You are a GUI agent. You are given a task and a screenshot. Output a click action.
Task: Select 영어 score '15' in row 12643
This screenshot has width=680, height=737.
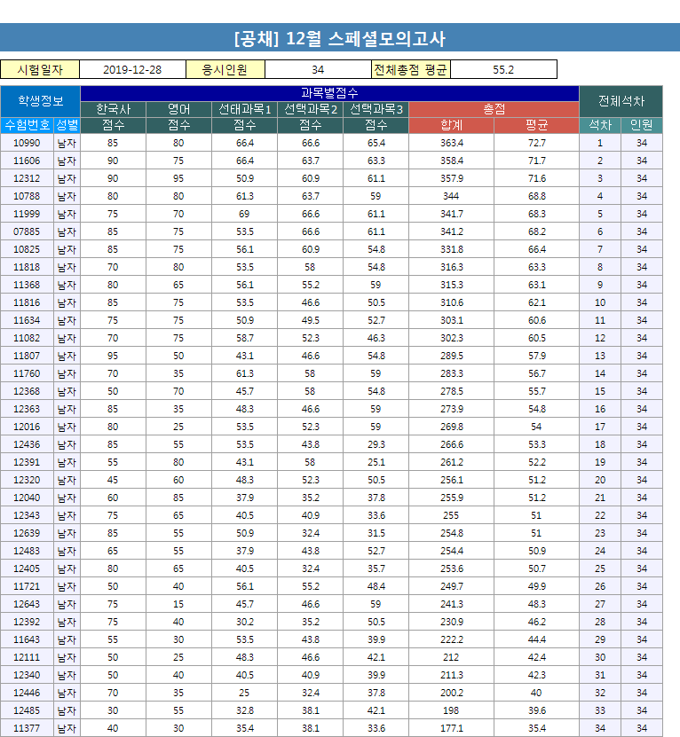click(178, 604)
